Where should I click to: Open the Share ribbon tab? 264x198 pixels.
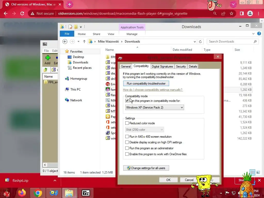point(96,34)
